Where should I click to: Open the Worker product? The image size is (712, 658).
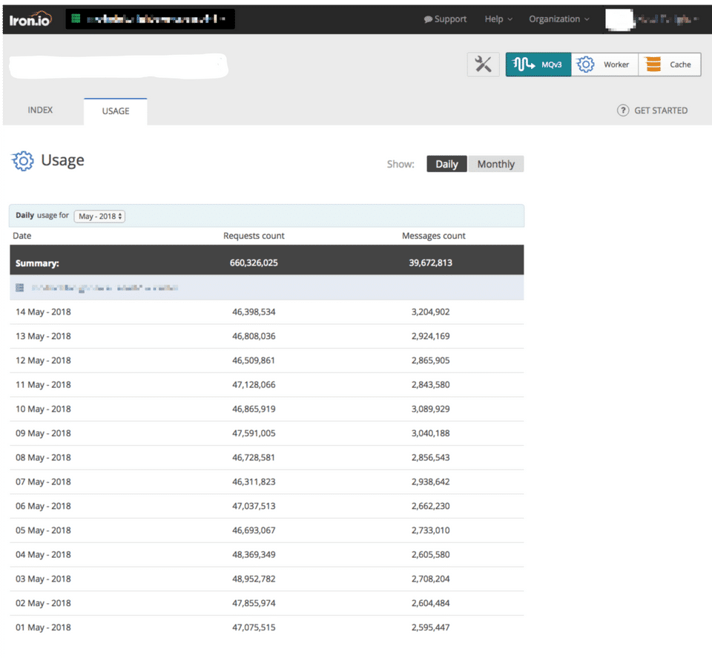(x=604, y=65)
